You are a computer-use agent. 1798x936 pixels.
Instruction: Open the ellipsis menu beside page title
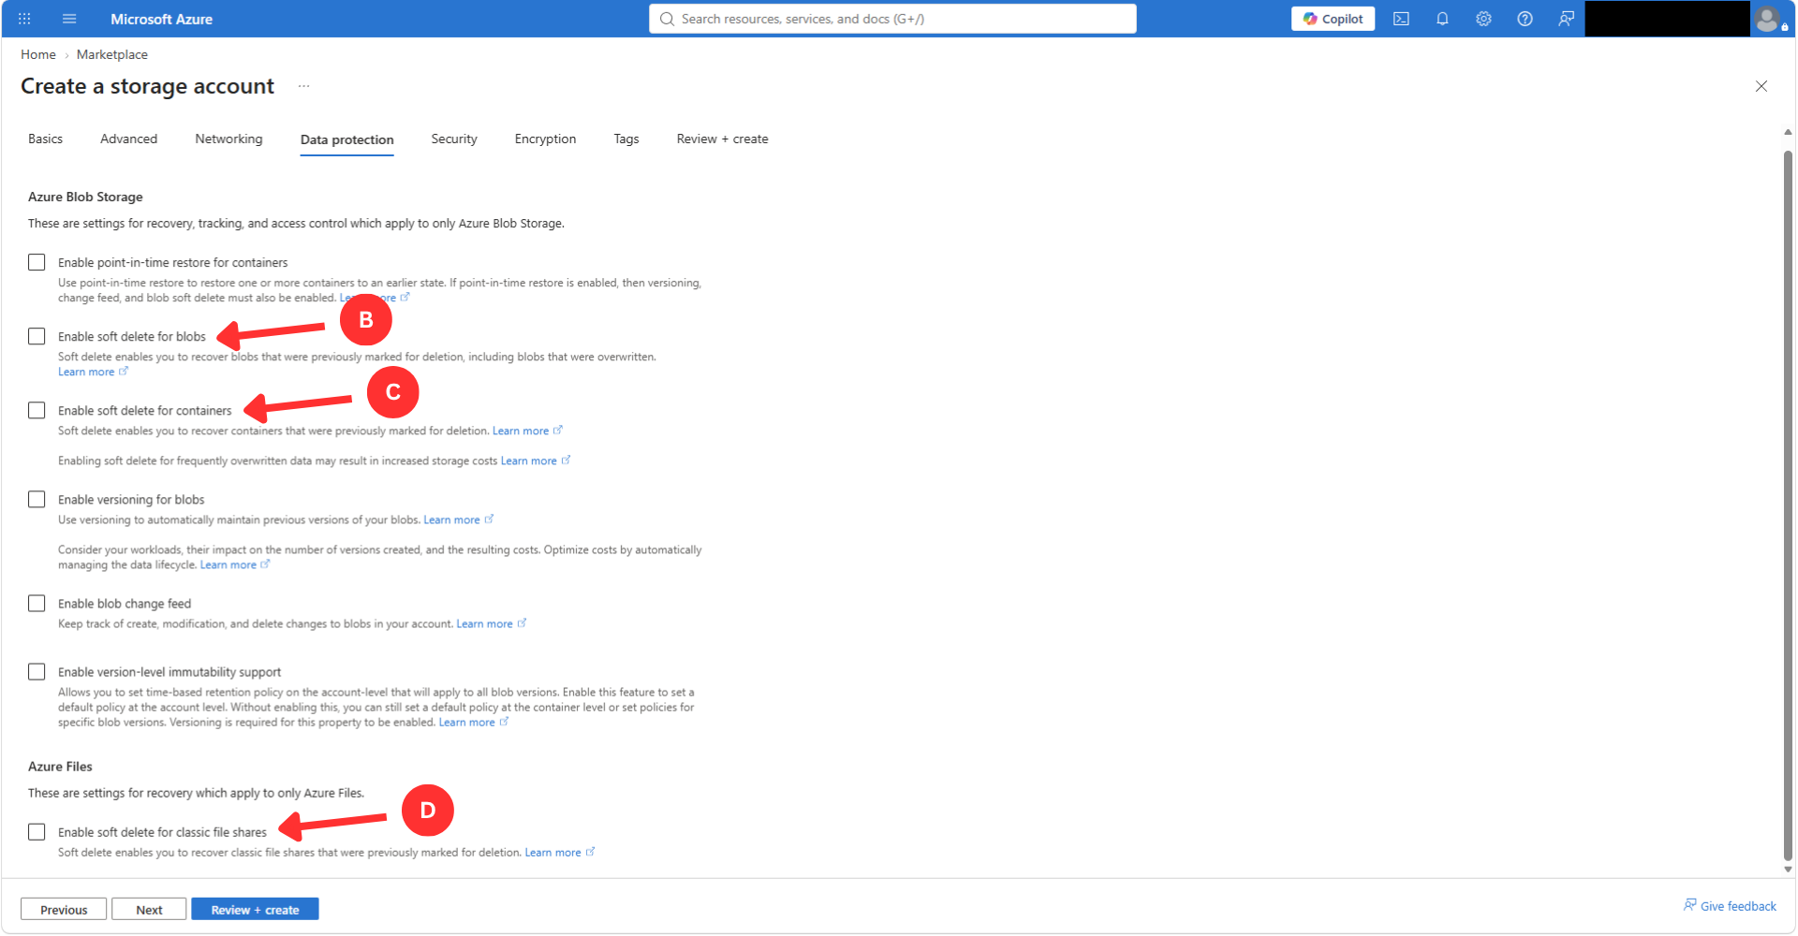click(x=303, y=86)
